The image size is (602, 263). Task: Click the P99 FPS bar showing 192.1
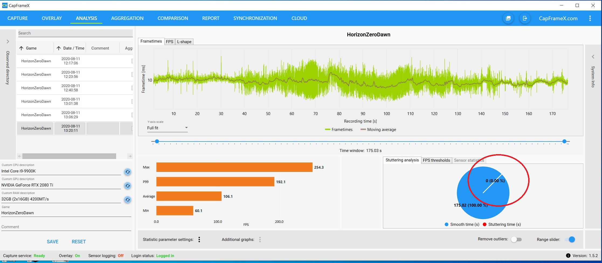[215, 182]
